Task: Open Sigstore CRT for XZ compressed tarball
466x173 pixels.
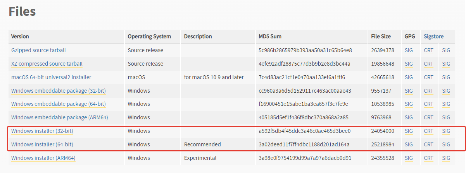Action: click(429, 64)
